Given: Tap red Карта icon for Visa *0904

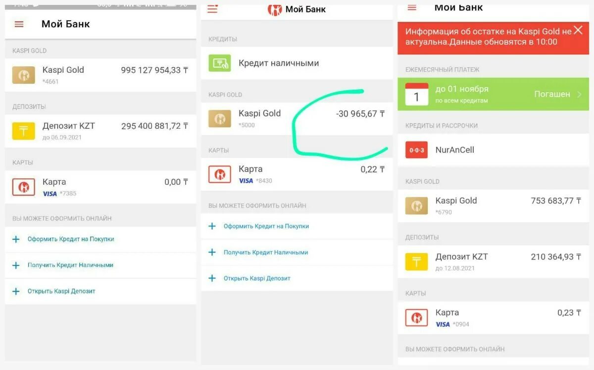Looking at the screenshot, I should tap(416, 317).
